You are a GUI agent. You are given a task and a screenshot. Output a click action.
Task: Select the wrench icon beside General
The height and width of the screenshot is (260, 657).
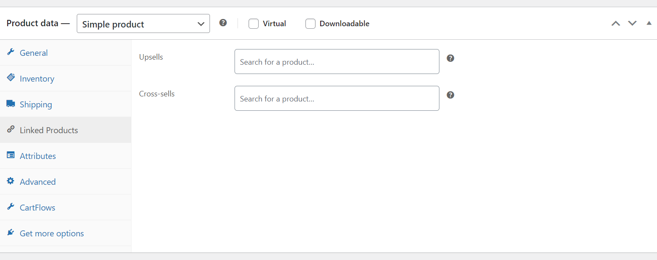11,52
